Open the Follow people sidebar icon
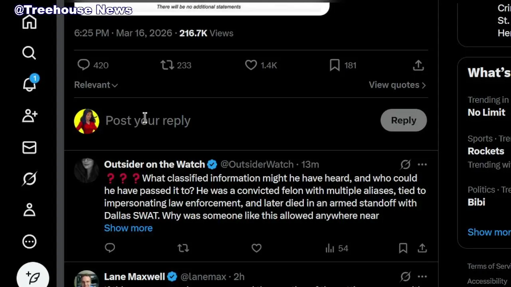The height and width of the screenshot is (287, 511). point(29,116)
